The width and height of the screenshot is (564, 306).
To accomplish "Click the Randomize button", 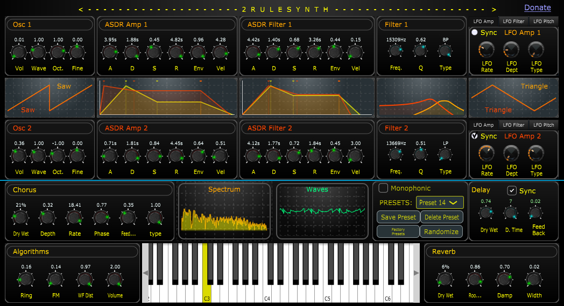I will (441, 231).
